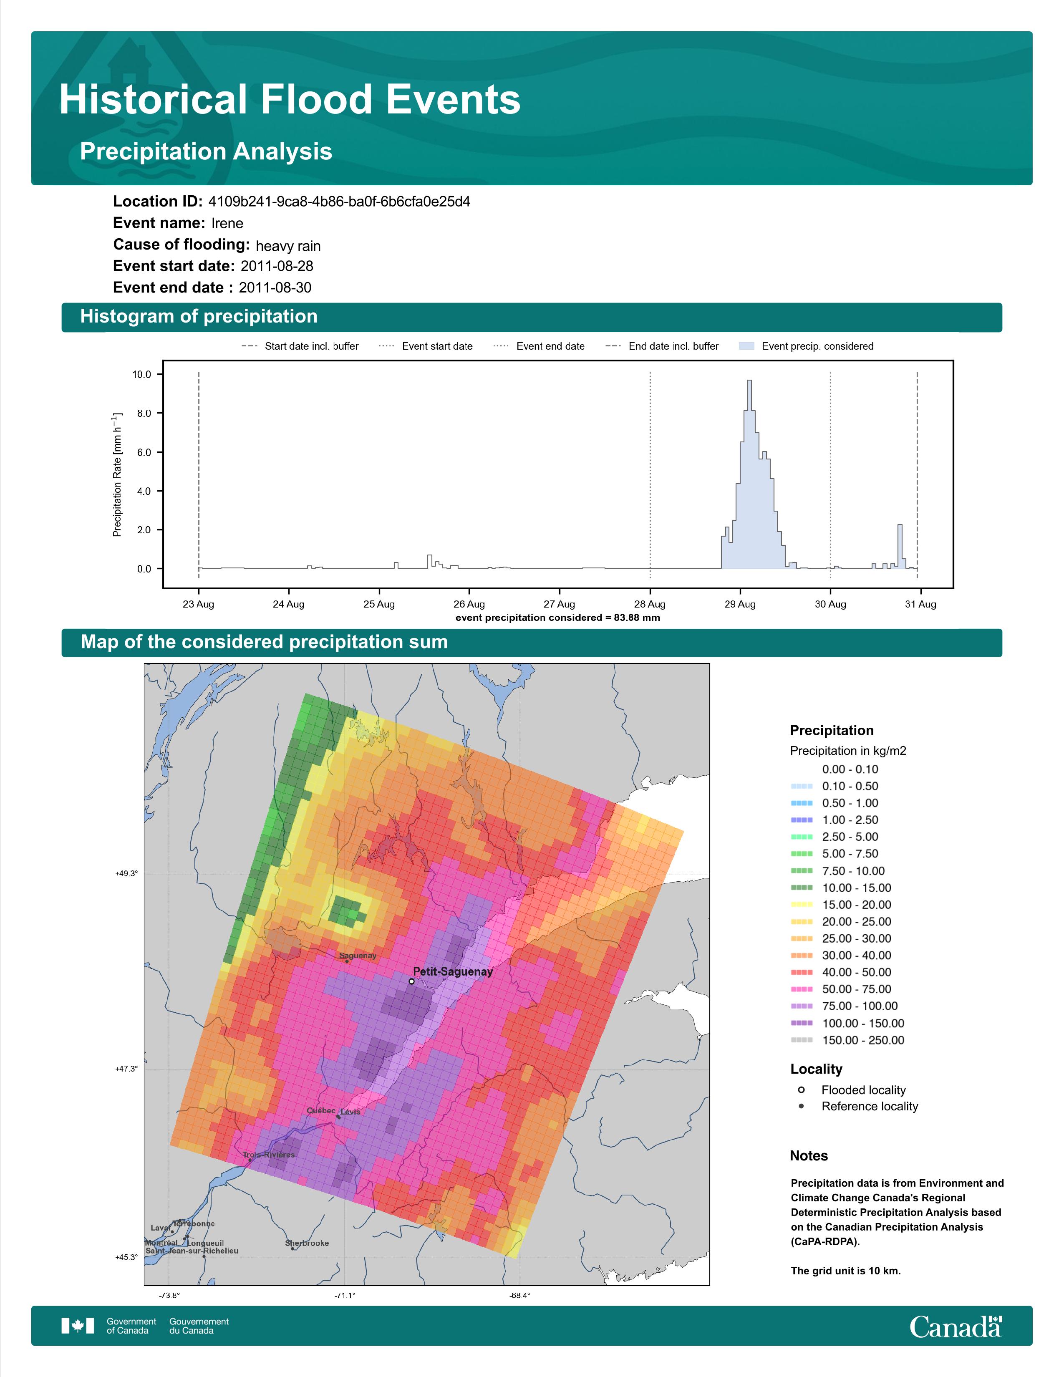Click the 1.00 - 2.50 precipitation swatch
Screen dimensions: 1064x1377
(x=802, y=820)
